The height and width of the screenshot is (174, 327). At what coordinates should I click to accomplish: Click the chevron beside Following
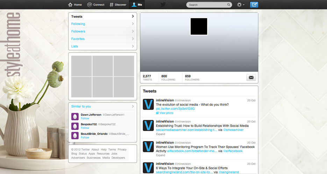(133, 24)
